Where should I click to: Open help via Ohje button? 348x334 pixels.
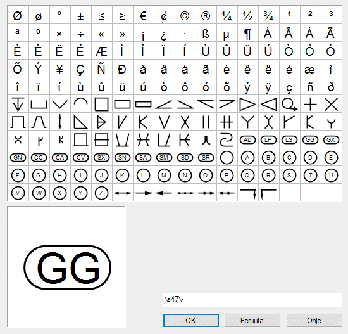314,321
